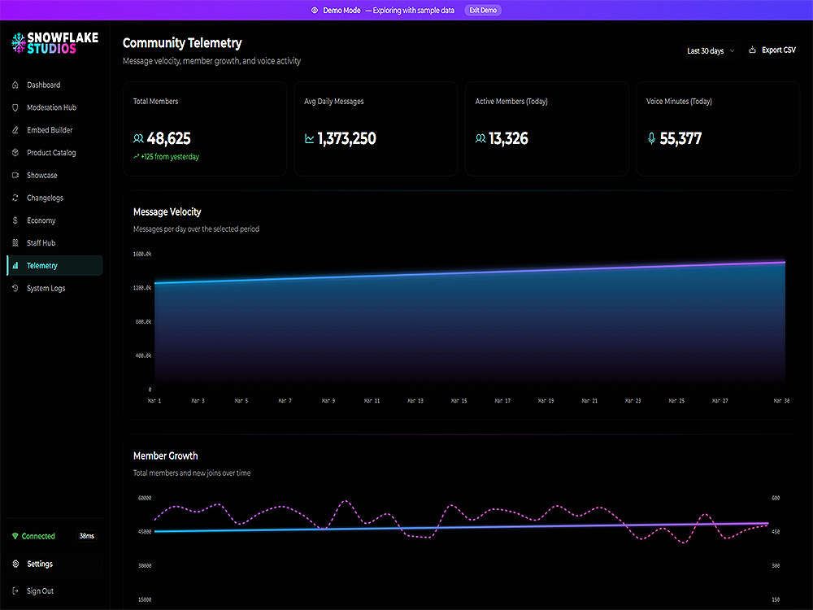Click the Changelogs refresh icon
This screenshot has height=610, width=813.
(x=15, y=198)
